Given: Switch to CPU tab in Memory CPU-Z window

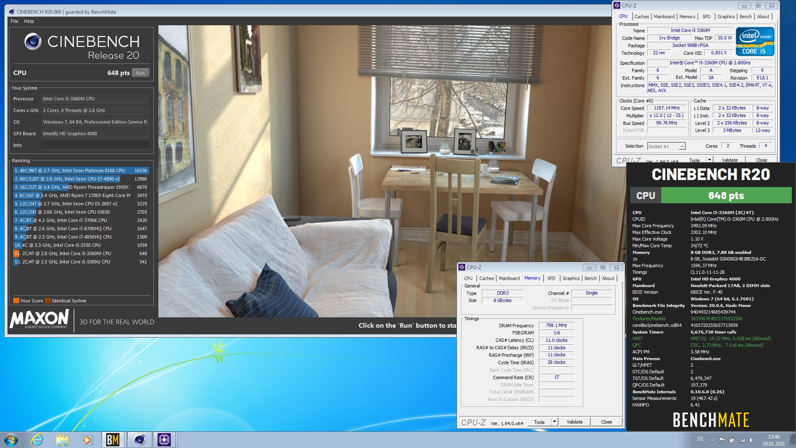Looking at the screenshot, I should 468,278.
